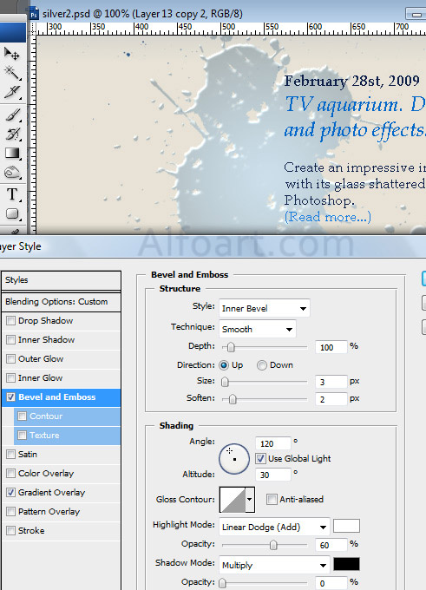
Task: Click the Read more link text
Action: pos(327,217)
